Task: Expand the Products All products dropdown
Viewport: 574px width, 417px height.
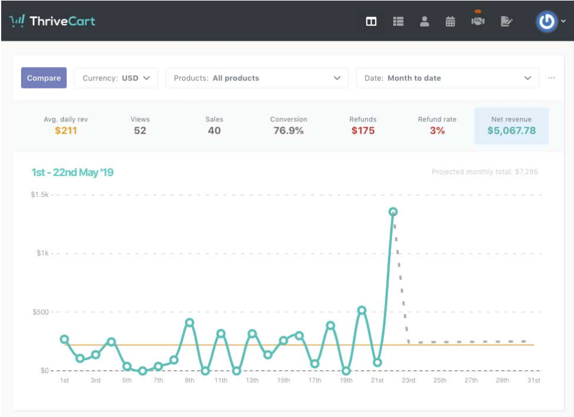Action: [x=256, y=78]
